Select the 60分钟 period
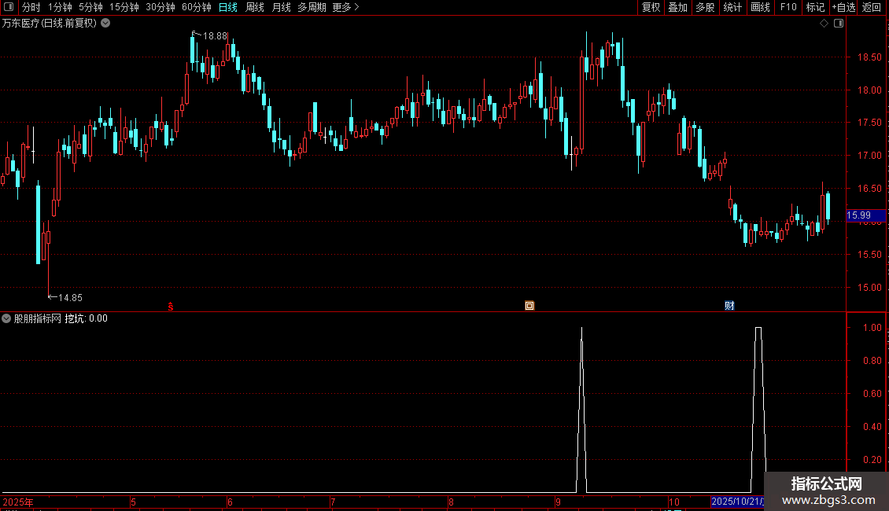 [x=196, y=7]
